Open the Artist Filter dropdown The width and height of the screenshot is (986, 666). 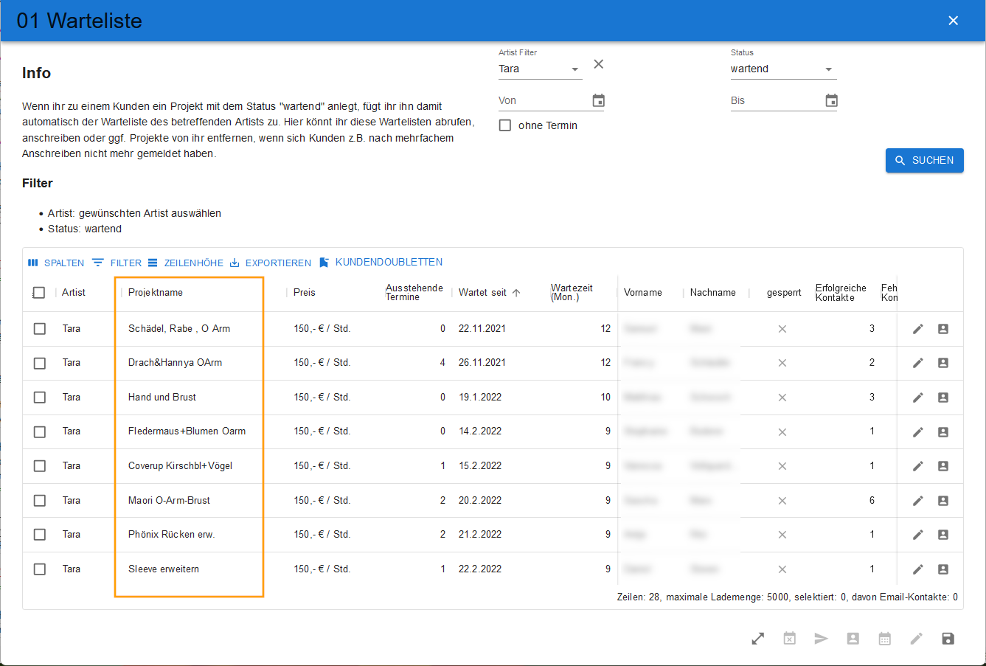click(541, 69)
